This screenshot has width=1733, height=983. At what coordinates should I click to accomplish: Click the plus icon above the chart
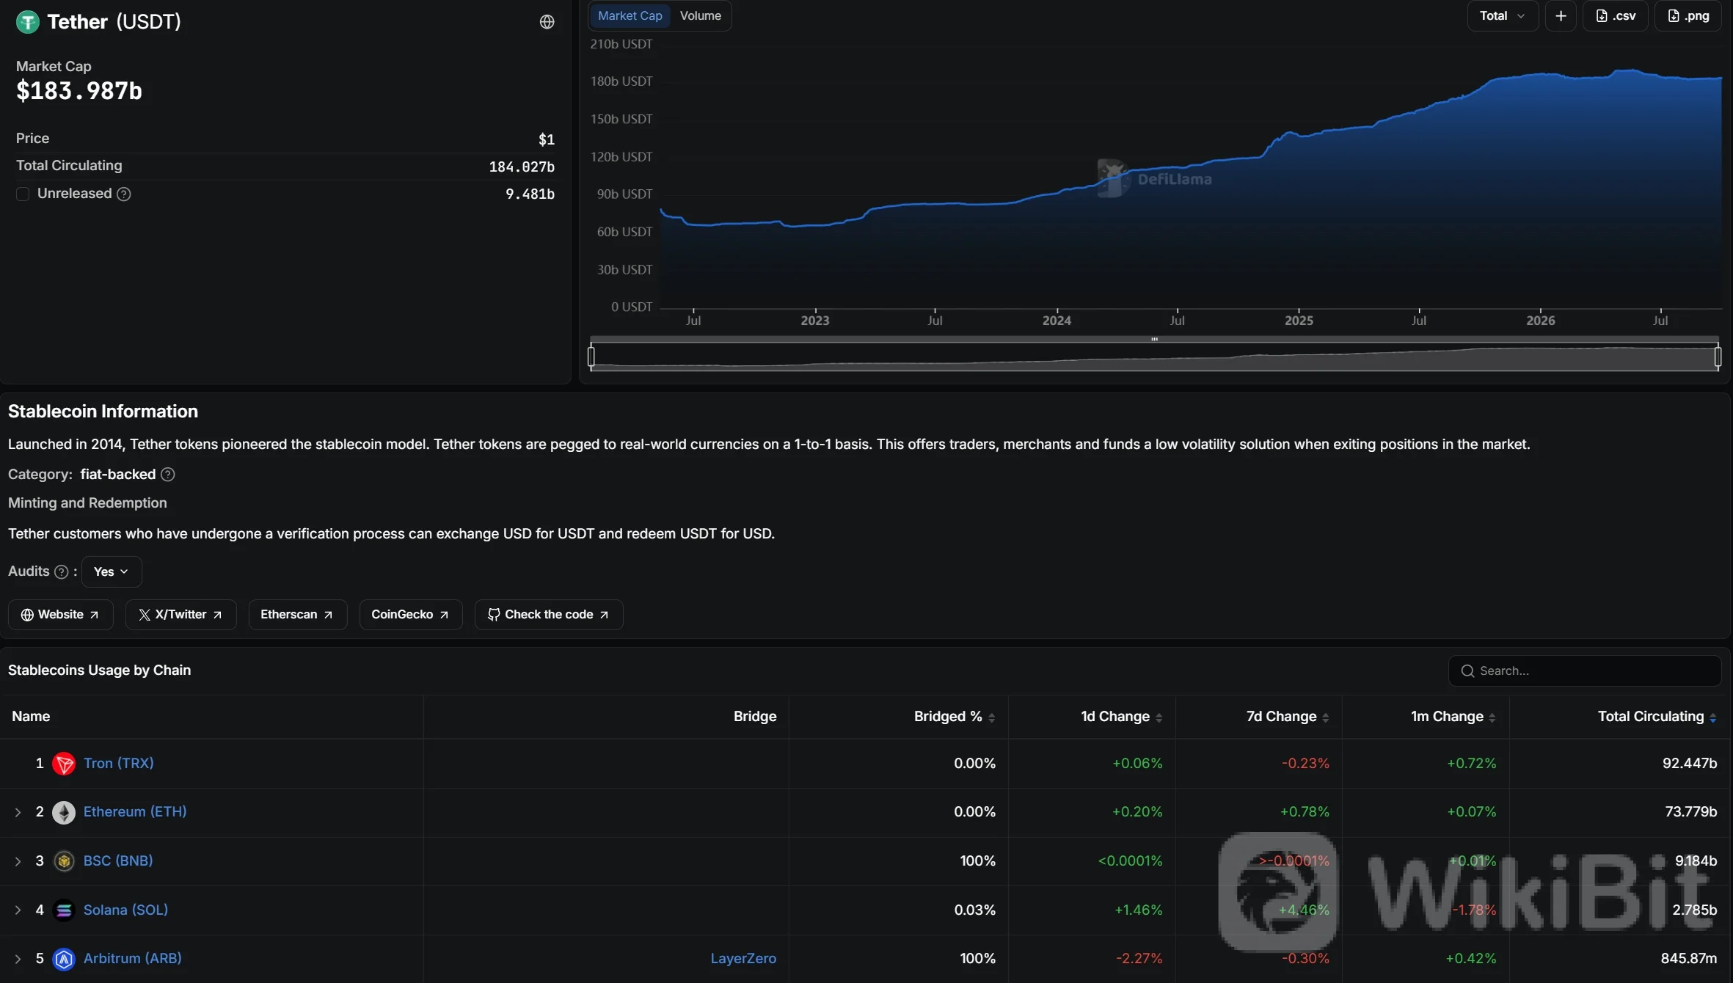(x=1561, y=15)
